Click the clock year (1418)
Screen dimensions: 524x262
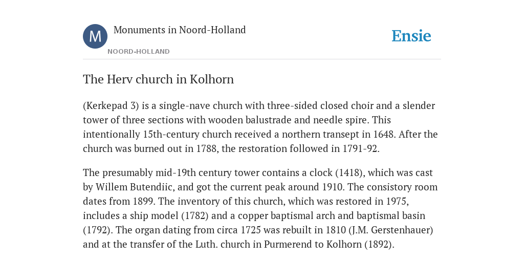click(x=350, y=173)
